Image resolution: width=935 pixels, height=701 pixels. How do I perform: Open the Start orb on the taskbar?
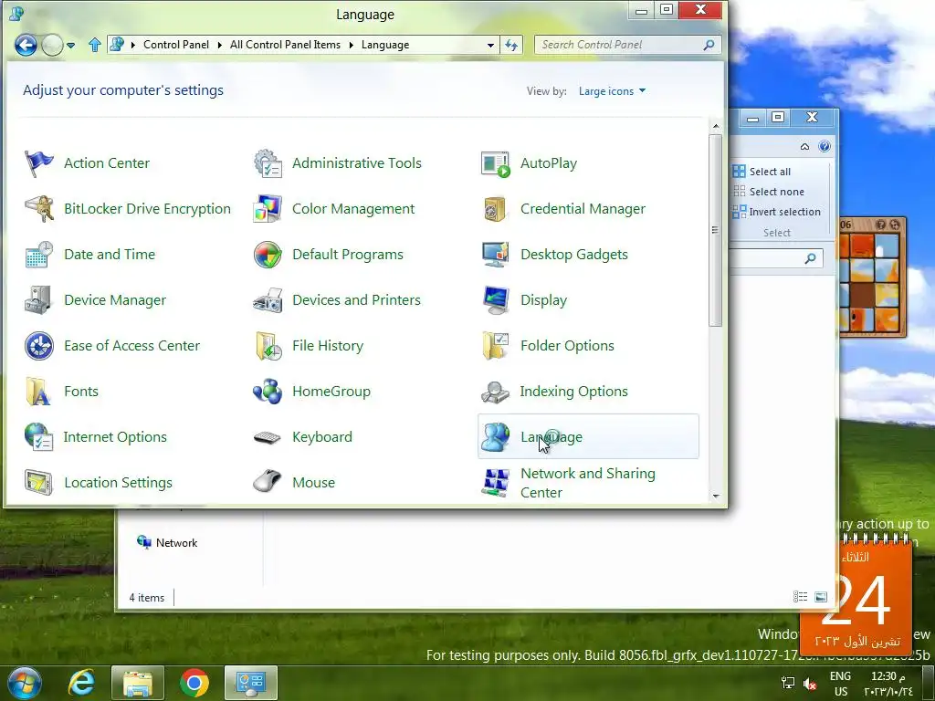click(x=24, y=683)
